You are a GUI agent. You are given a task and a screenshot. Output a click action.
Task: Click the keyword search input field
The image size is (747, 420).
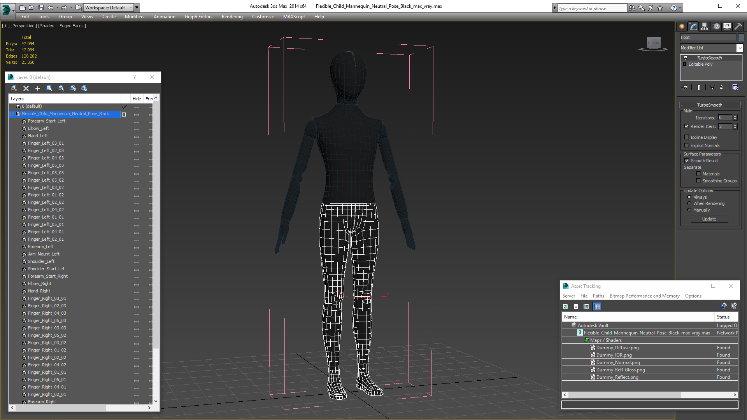592,8
